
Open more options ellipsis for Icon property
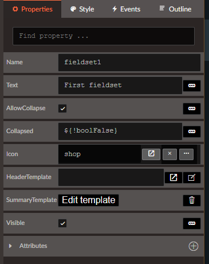(x=186, y=154)
